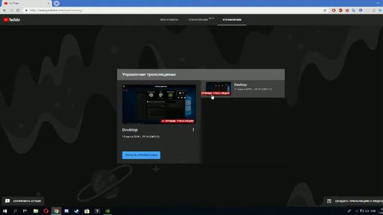This screenshot has width=383, height=215.
Task: Switch to Chrome in the taskbar
Action: [56, 211]
